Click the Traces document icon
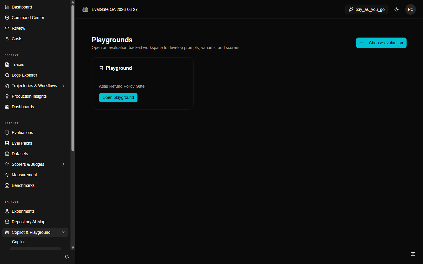Image resolution: width=423 pixels, height=264 pixels. [x=7, y=65]
